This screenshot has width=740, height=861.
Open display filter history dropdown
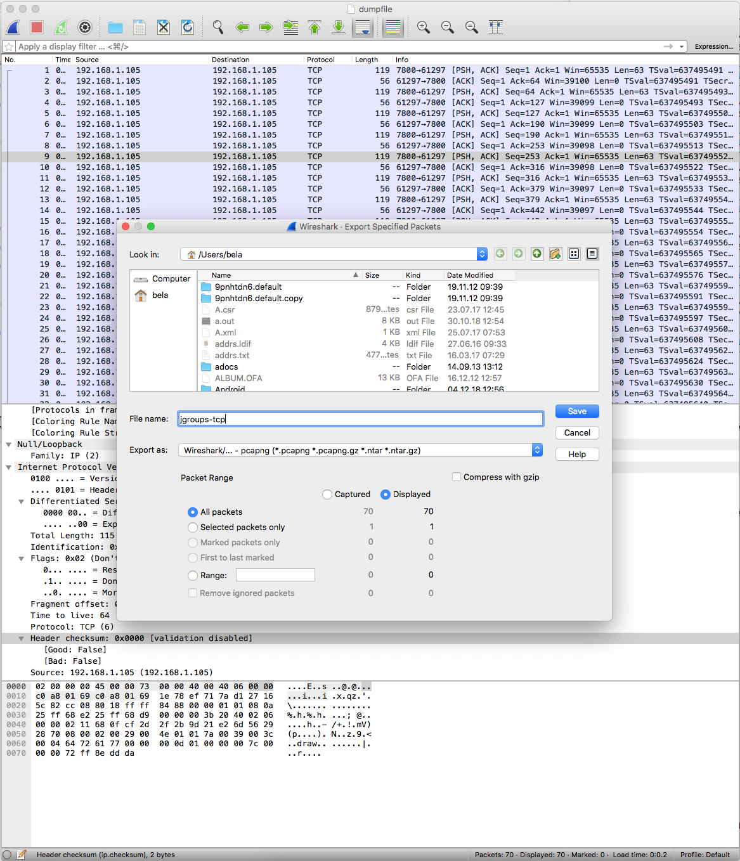click(682, 46)
